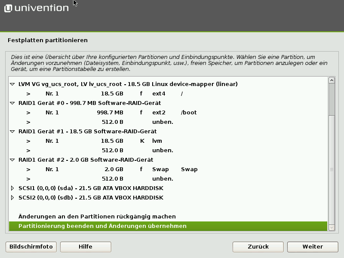Viewport: 344px width, 258px height.
Task: Open Hilfe for partitioning
Action: click(x=86, y=247)
